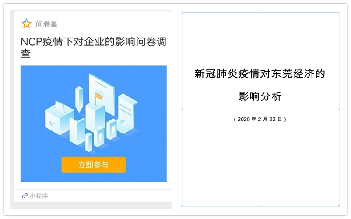Screen dimensions: 351x219
Task: Click the 小程序 mini program link icon
Action: (25, 196)
